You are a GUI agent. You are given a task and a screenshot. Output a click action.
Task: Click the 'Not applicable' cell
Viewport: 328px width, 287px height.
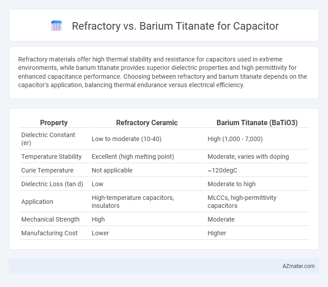pos(147,170)
